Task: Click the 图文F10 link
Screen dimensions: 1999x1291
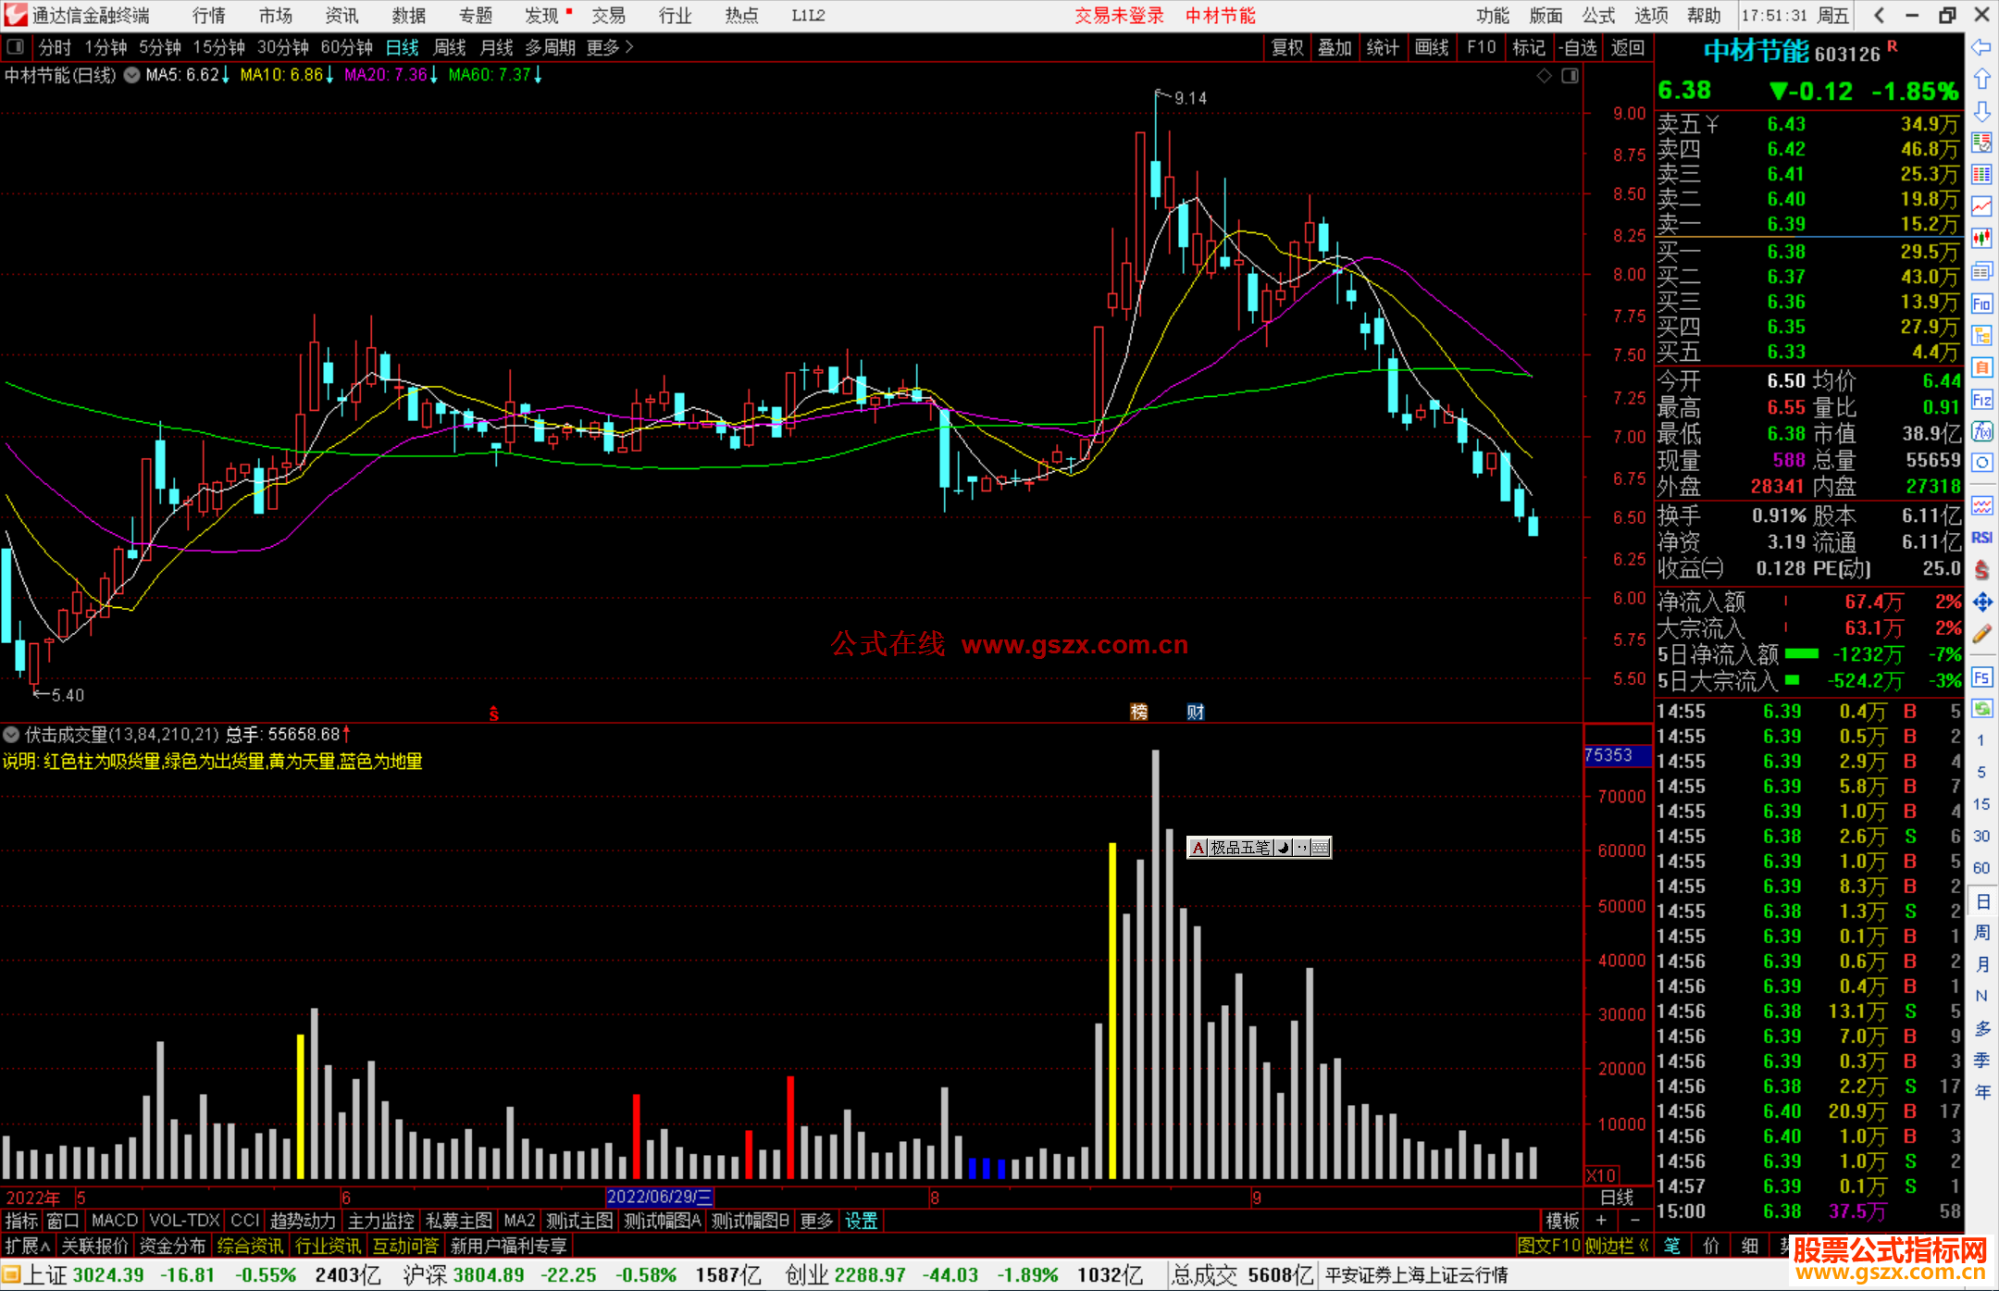Action: point(1548,1246)
